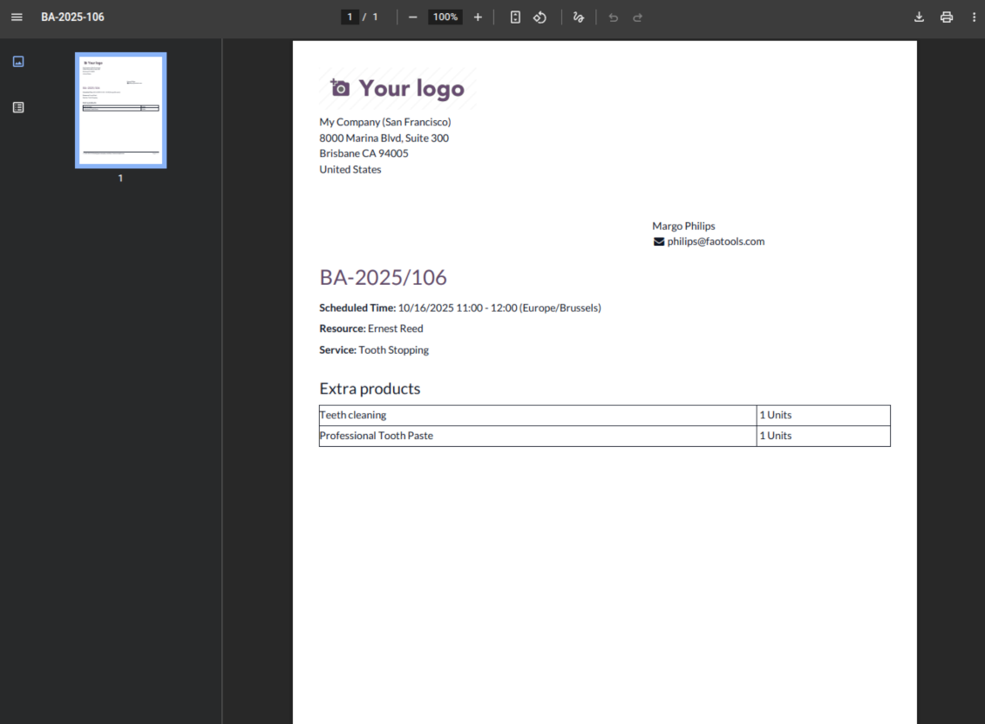Screen dimensions: 985x724
Task: Toggle fit to page button
Action: point(515,17)
